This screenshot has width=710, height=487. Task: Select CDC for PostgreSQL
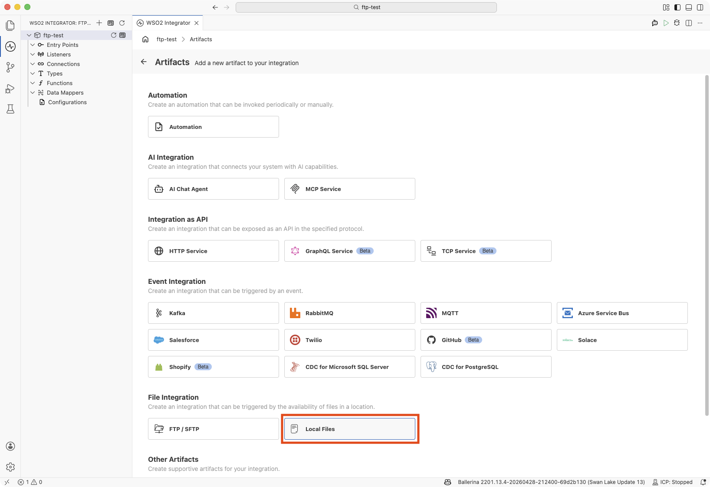pyautogui.click(x=486, y=367)
